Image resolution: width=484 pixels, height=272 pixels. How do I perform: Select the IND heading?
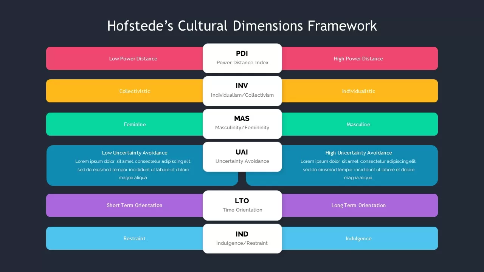(x=242, y=234)
